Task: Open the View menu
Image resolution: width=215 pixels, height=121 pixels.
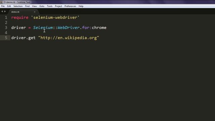Action: 34,6
